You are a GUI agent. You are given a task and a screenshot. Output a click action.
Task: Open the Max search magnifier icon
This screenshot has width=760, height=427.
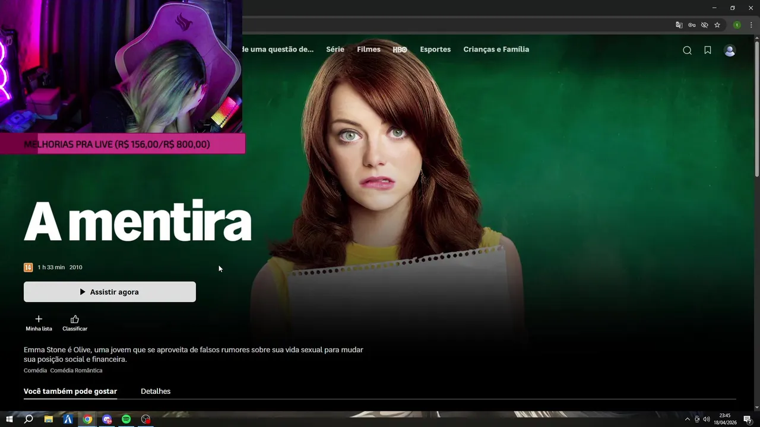point(687,50)
